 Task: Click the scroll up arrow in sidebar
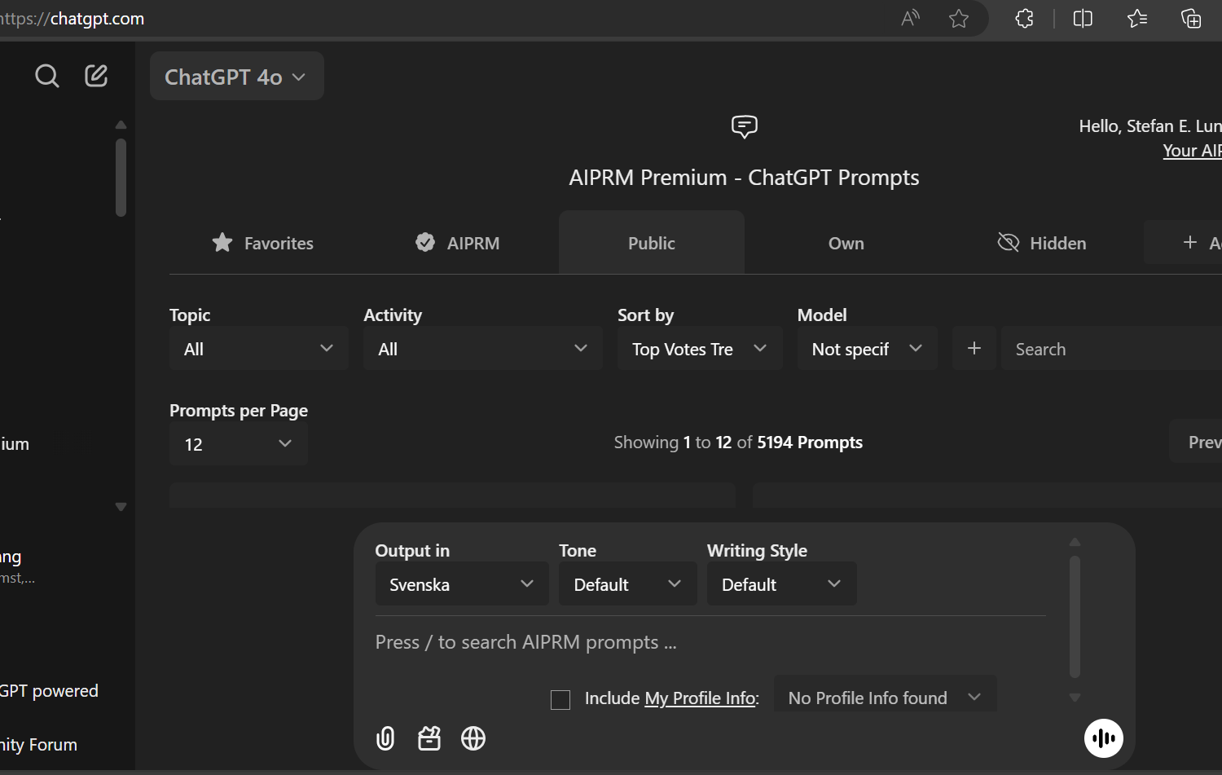121,125
